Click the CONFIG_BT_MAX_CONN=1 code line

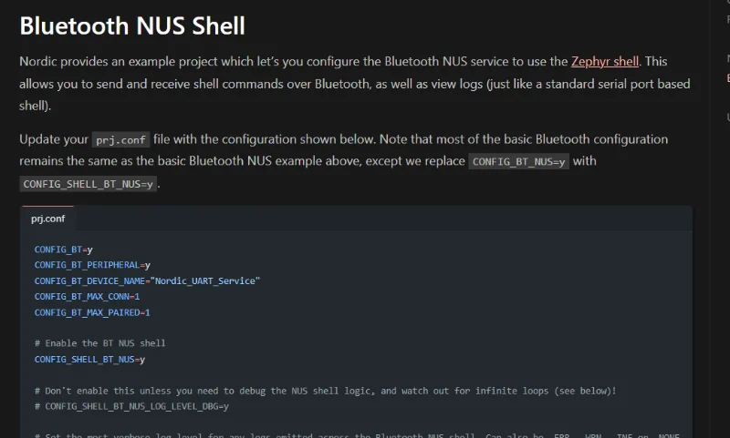click(x=87, y=296)
